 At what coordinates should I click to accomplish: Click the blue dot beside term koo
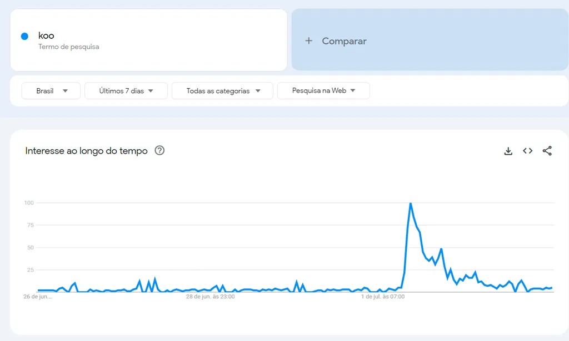pyautogui.click(x=24, y=35)
